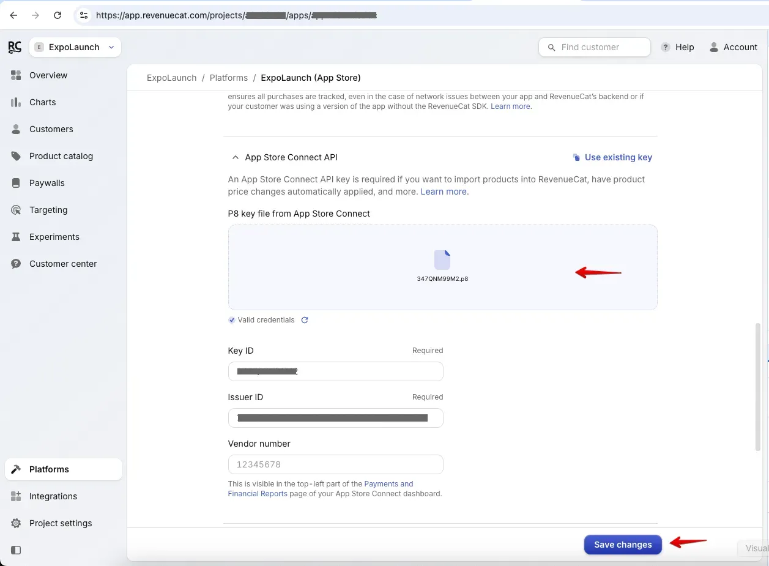
Task: Click the Platforms hammer icon
Action: coord(17,469)
